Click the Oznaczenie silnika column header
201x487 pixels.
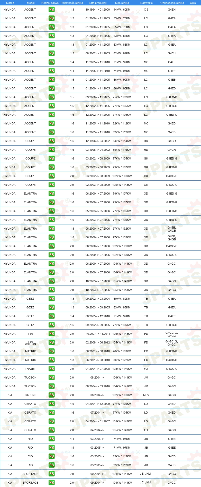pos(172,3)
